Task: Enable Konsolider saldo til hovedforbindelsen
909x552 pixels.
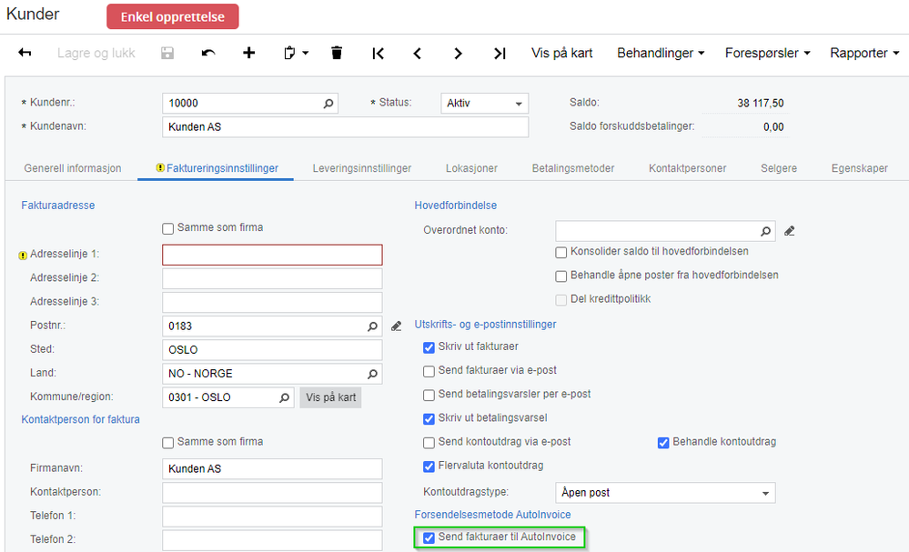Action: [561, 253]
